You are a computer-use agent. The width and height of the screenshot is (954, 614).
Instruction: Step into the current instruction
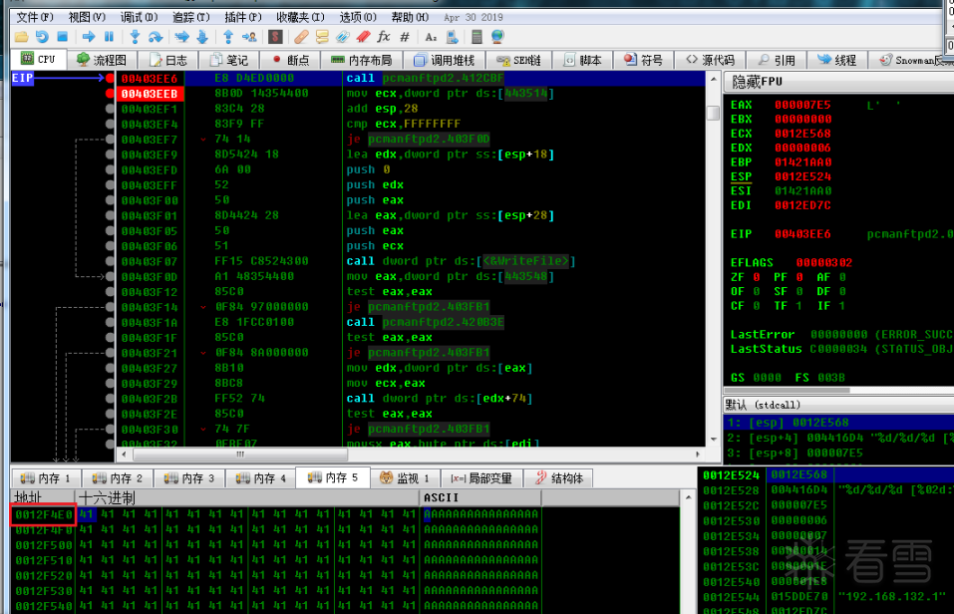pyautogui.click(x=135, y=37)
